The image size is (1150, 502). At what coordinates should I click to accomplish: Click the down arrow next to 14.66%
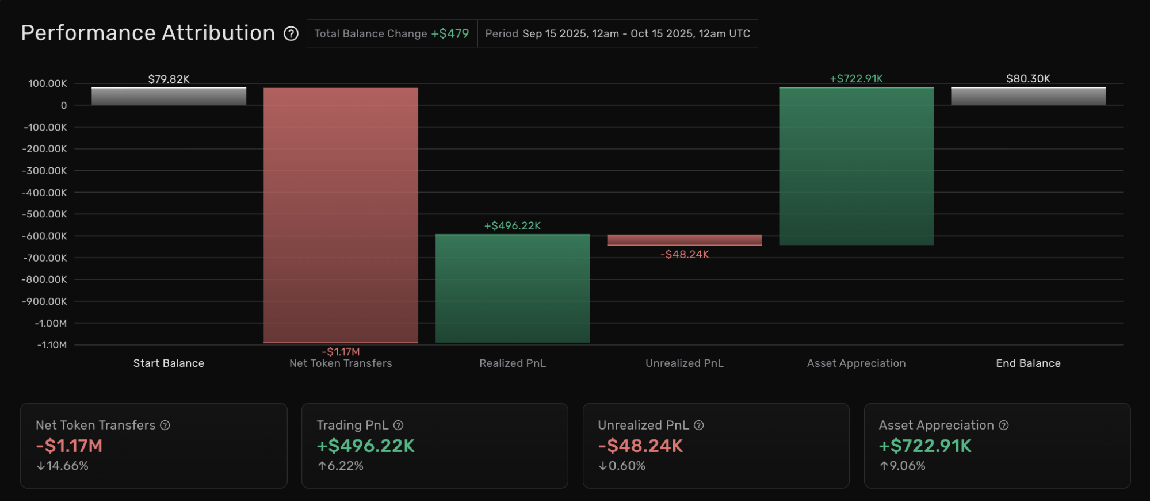click(x=41, y=466)
